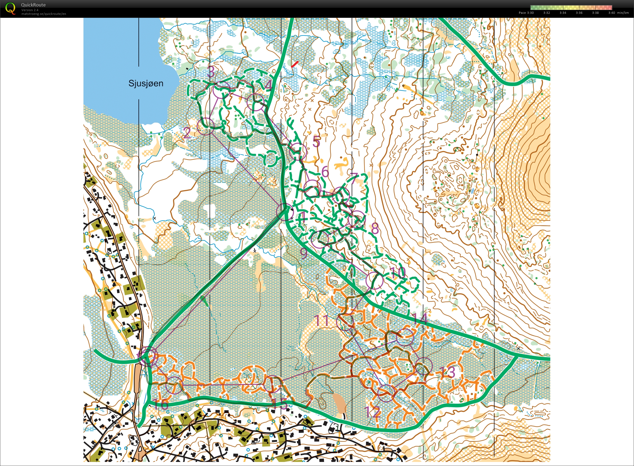Click the QuickRoute title text
The image size is (634, 466).
33,5
